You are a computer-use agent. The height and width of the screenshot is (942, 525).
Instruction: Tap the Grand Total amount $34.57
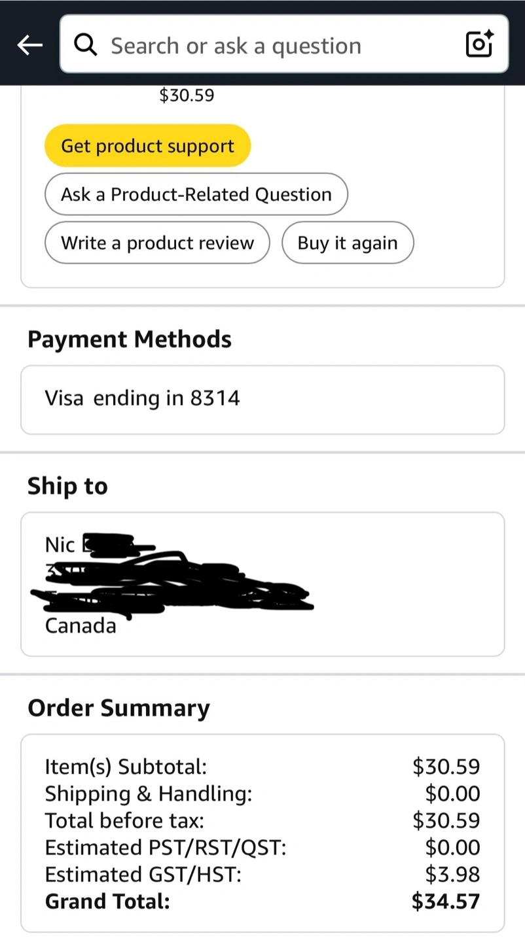446,901
